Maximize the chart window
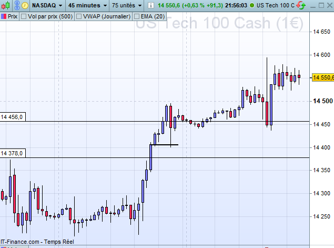Image resolution: width=334 pixels, height=248 pixels. tap(321, 5)
